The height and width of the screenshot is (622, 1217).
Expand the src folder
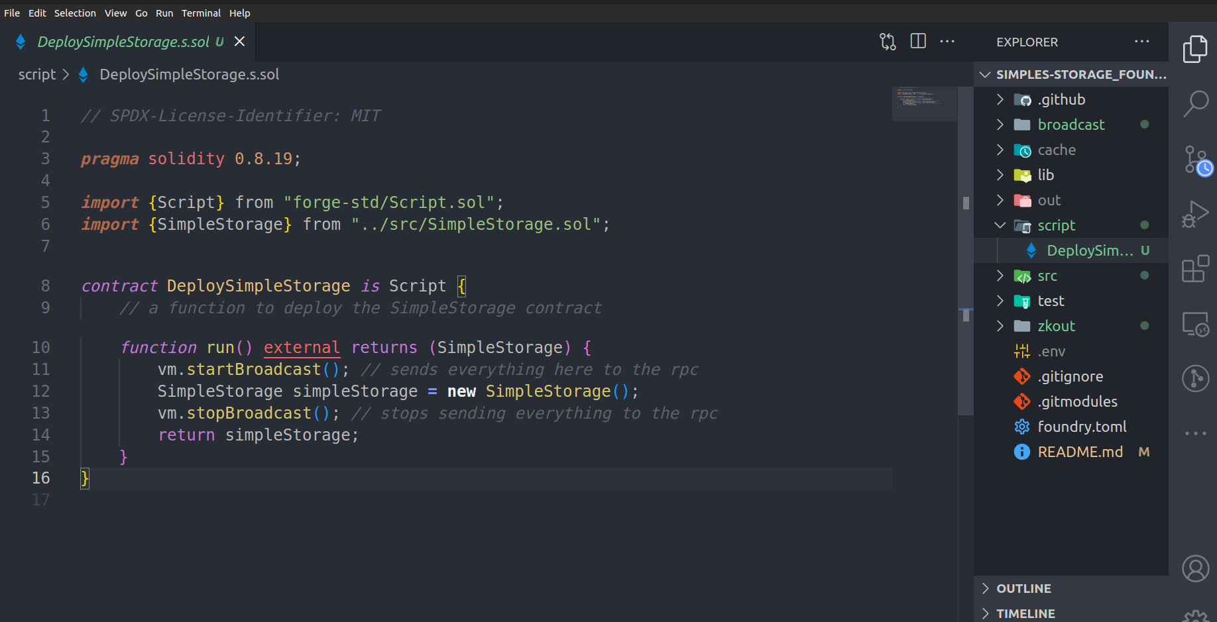click(x=1000, y=276)
